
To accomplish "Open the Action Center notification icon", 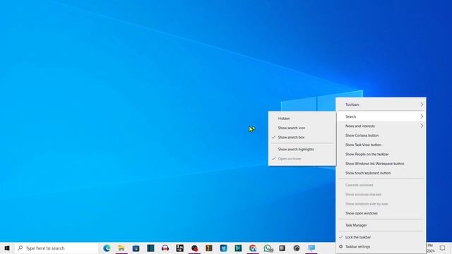I will coord(443,248).
